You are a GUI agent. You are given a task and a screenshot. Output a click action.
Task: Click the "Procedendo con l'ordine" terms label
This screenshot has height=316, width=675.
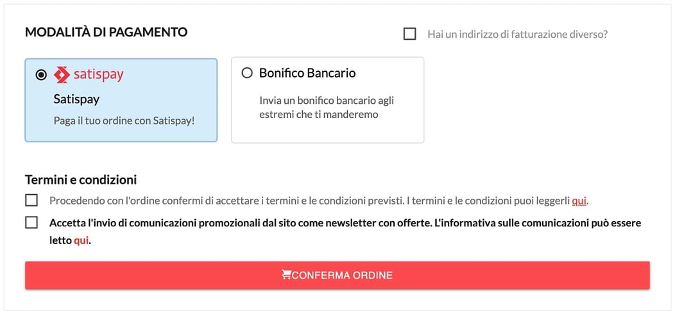point(318,201)
